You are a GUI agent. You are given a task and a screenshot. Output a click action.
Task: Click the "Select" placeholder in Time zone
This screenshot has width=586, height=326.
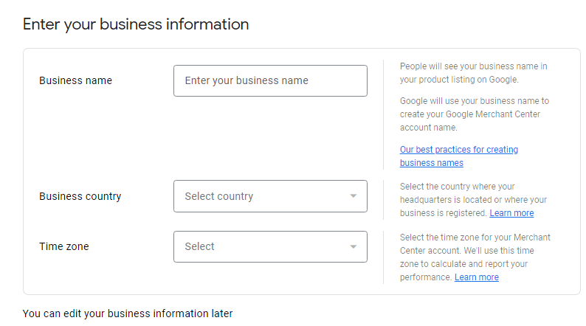[199, 246]
